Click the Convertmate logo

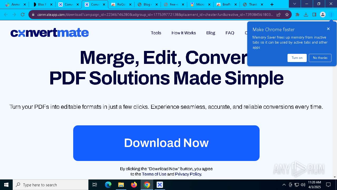(49, 33)
